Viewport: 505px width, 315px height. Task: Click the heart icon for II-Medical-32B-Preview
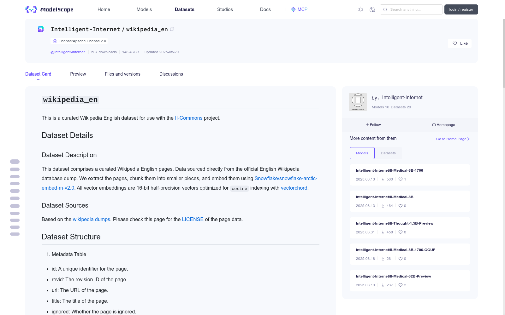tap(401, 285)
